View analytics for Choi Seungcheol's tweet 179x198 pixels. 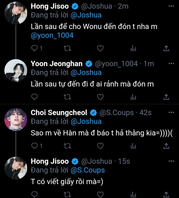[x=133, y=146]
